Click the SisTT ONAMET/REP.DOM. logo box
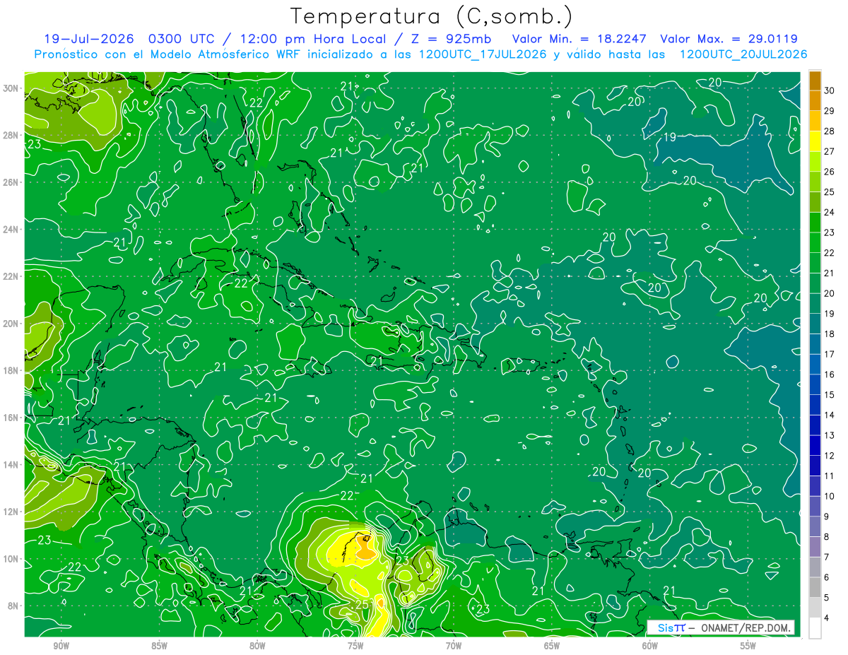This screenshot has height=655, width=848. (x=720, y=627)
